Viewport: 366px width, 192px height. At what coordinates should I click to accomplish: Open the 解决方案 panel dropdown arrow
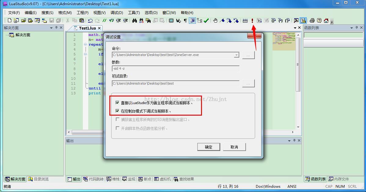click(51, 28)
